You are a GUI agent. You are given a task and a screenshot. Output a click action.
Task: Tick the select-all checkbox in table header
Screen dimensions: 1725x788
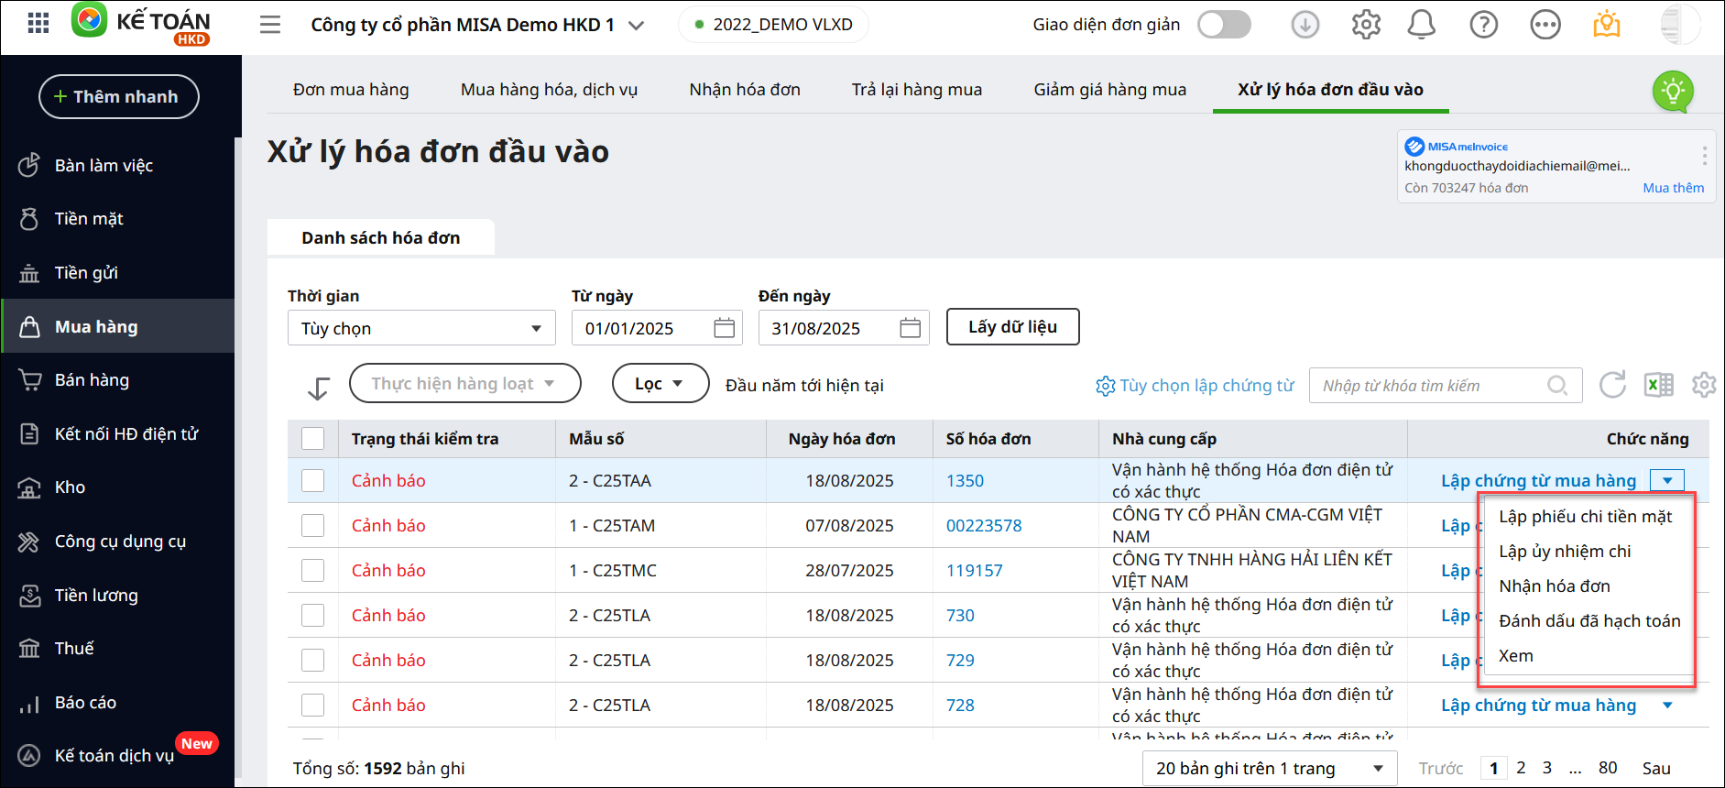(313, 439)
